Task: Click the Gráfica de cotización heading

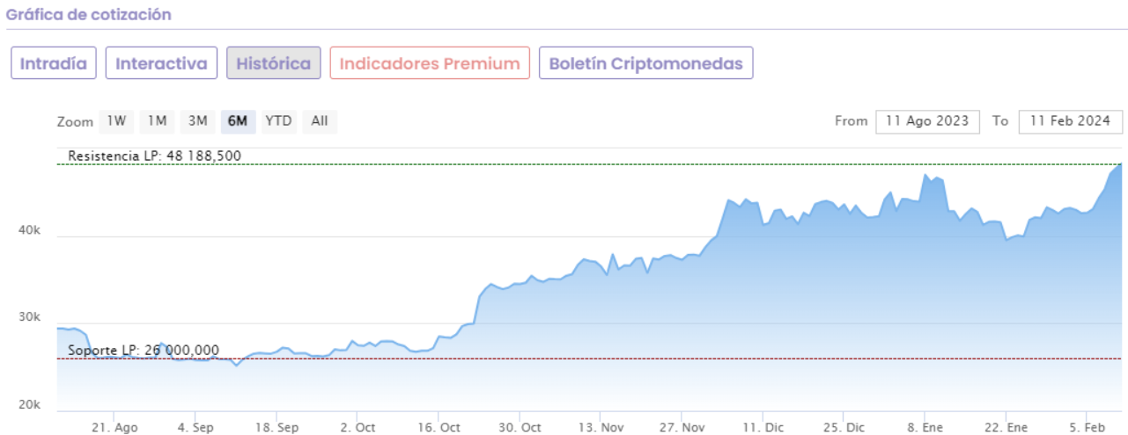Action: (x=89, y=15)
